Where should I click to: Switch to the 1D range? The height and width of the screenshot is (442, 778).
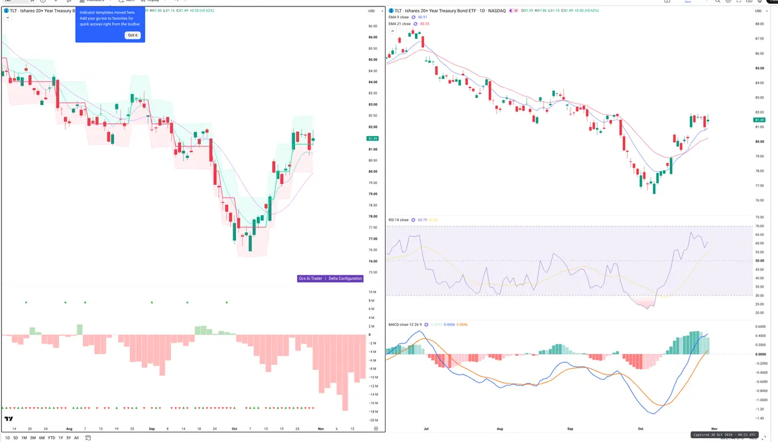[x=7, y=438]
